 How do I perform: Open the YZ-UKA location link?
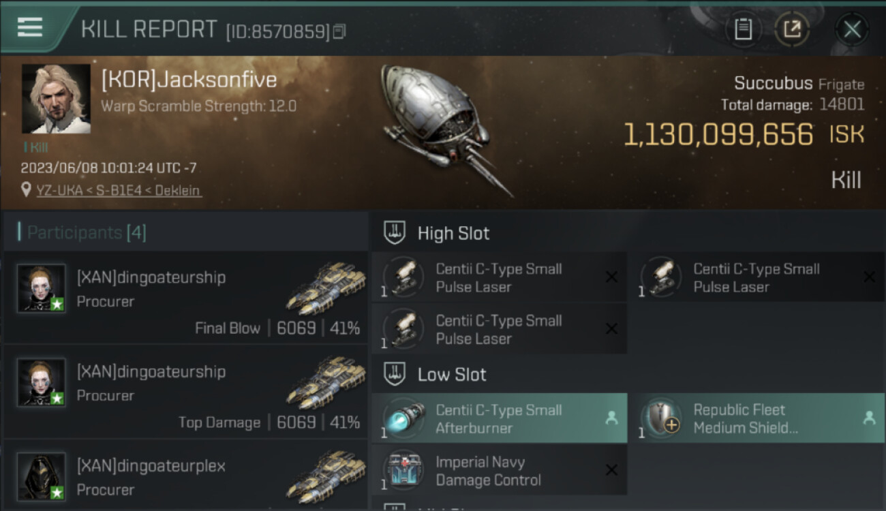[119, 190]
